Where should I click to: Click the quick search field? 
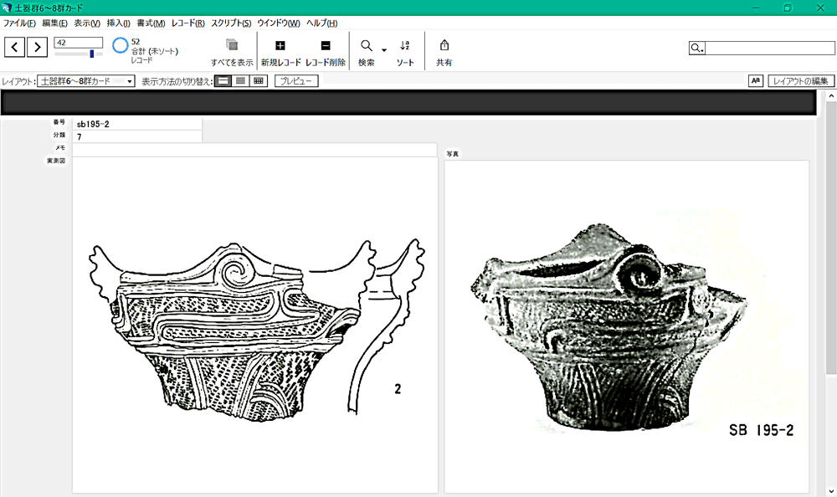click(770, 48)
